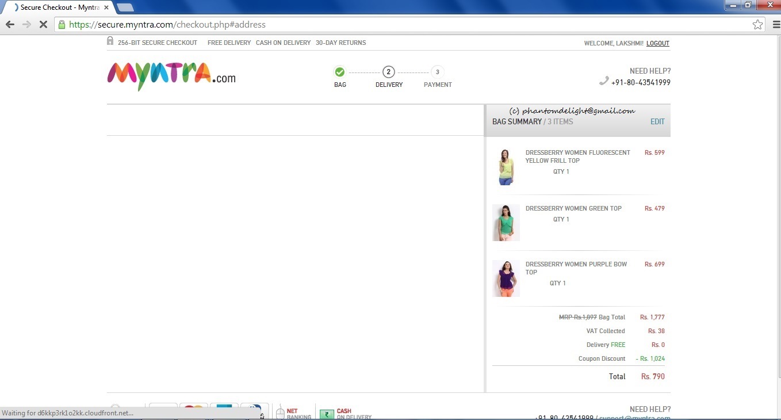The height and width of the screenshot is (420, 781).
Task: Select step 2 DELIVERY circle
Action: pyautogui.click(x=389, y=72)
